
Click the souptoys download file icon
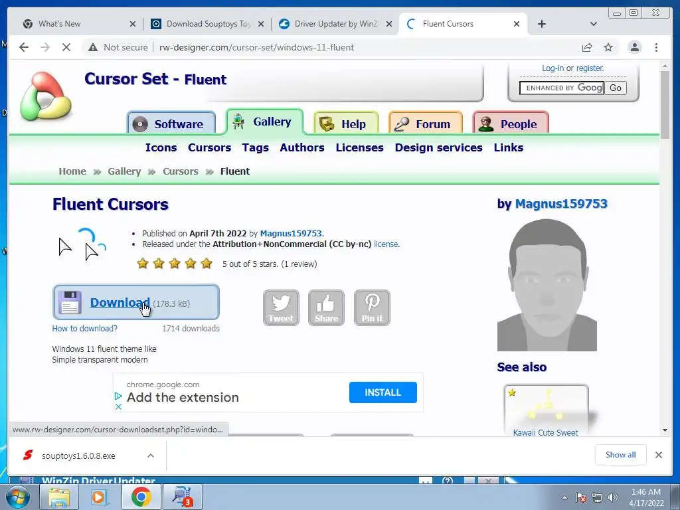tap(28, 456)
